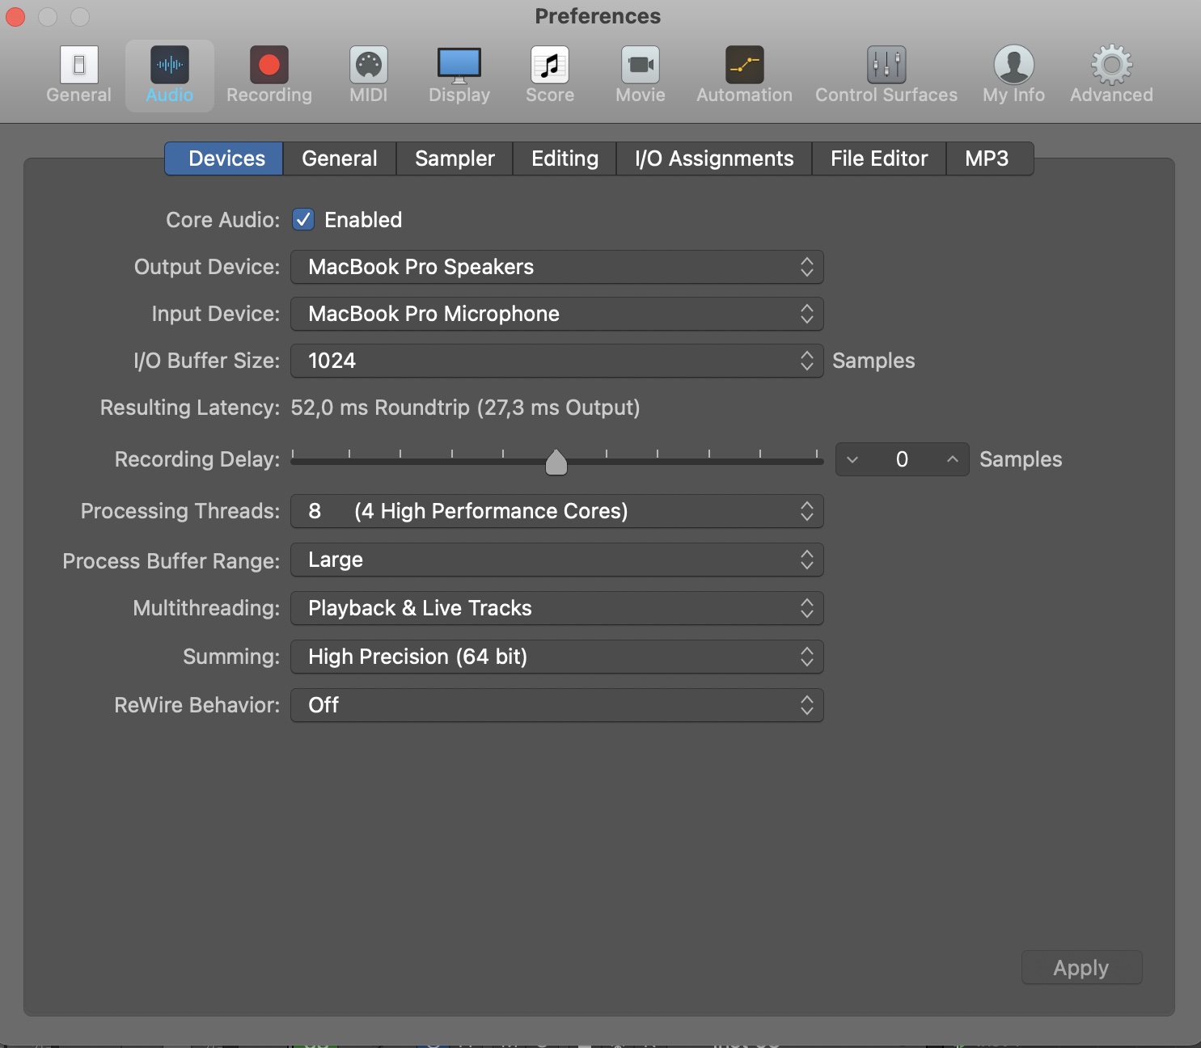
Task: Open the Score preferences music note icon
Action: point(550,65)
